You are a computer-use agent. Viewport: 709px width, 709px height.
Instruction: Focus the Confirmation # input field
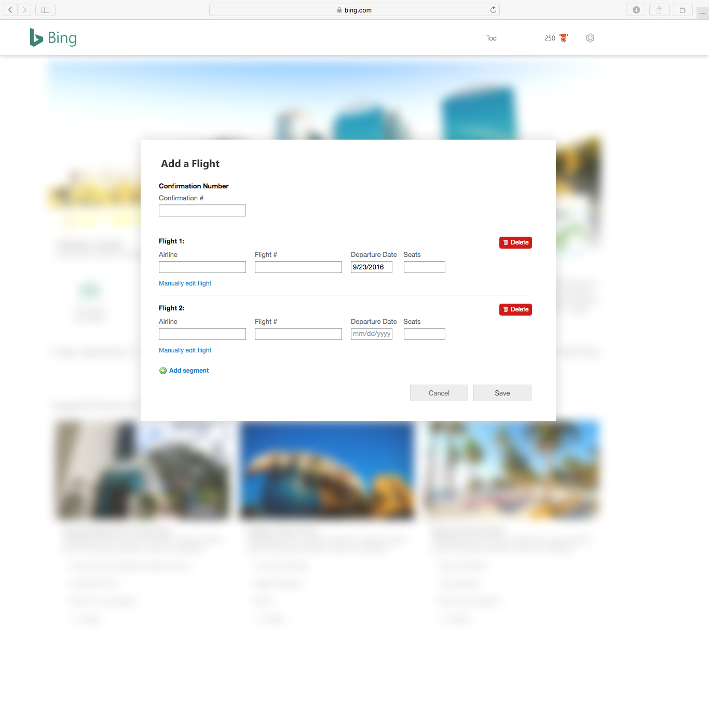tap(202, 210)
